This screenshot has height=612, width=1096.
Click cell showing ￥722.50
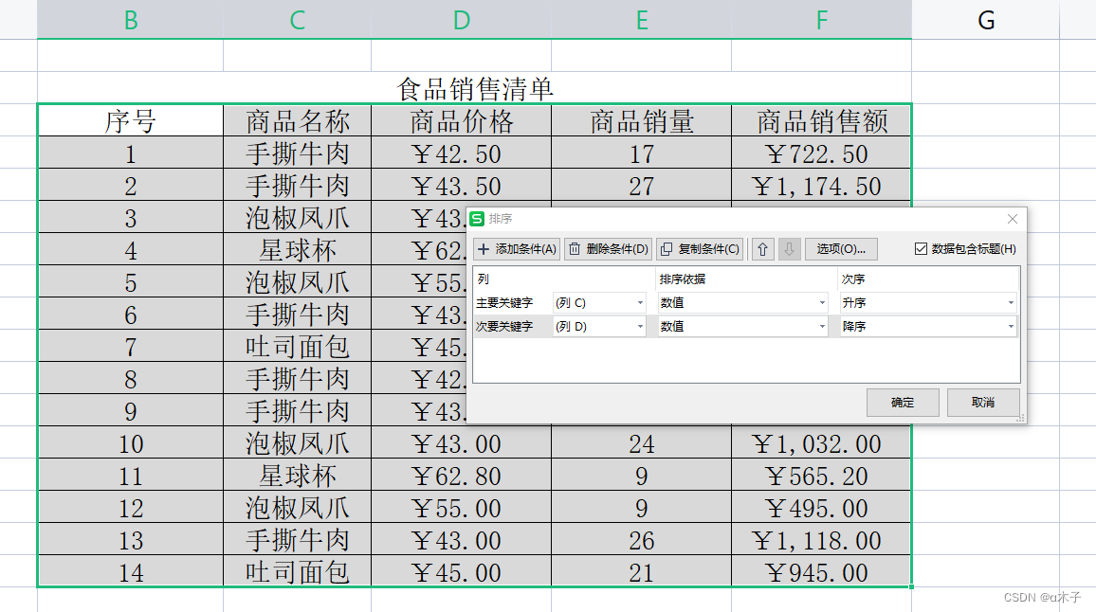pos(822,153)
